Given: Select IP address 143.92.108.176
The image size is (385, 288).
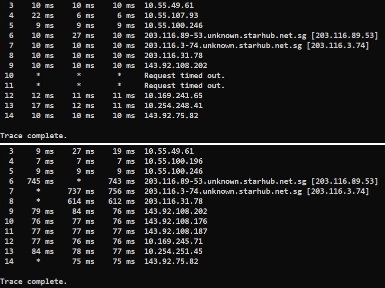Looking at the screenshot, I should point(175,221).
